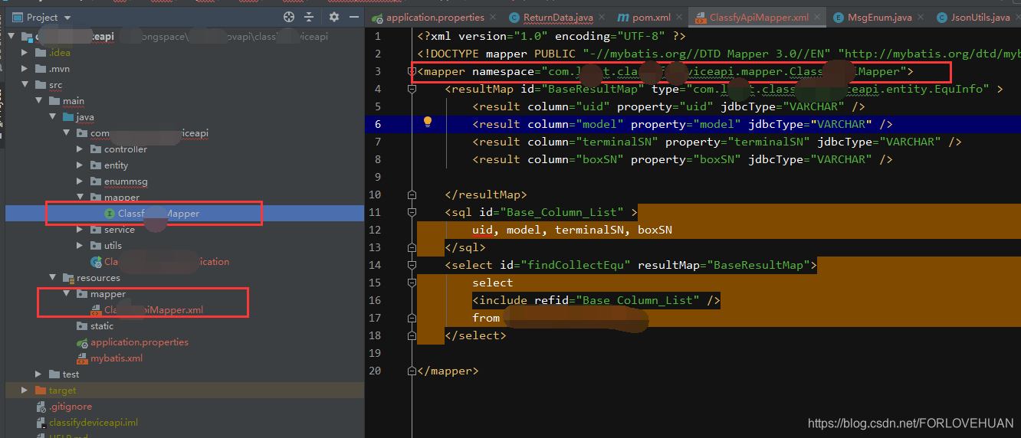Viewport: 1021px width, 438px height.
Task: Collapse the sql block fold on line 11
Action: coord(412,212)
